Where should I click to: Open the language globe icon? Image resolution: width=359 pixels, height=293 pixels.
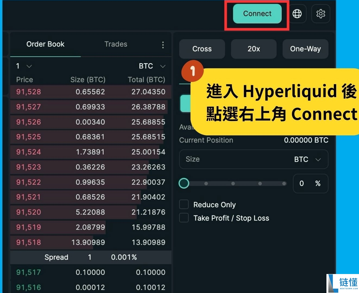point(297,14)
